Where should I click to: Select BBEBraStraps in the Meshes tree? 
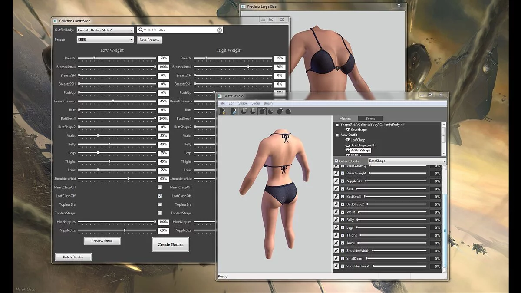point(360,150)
